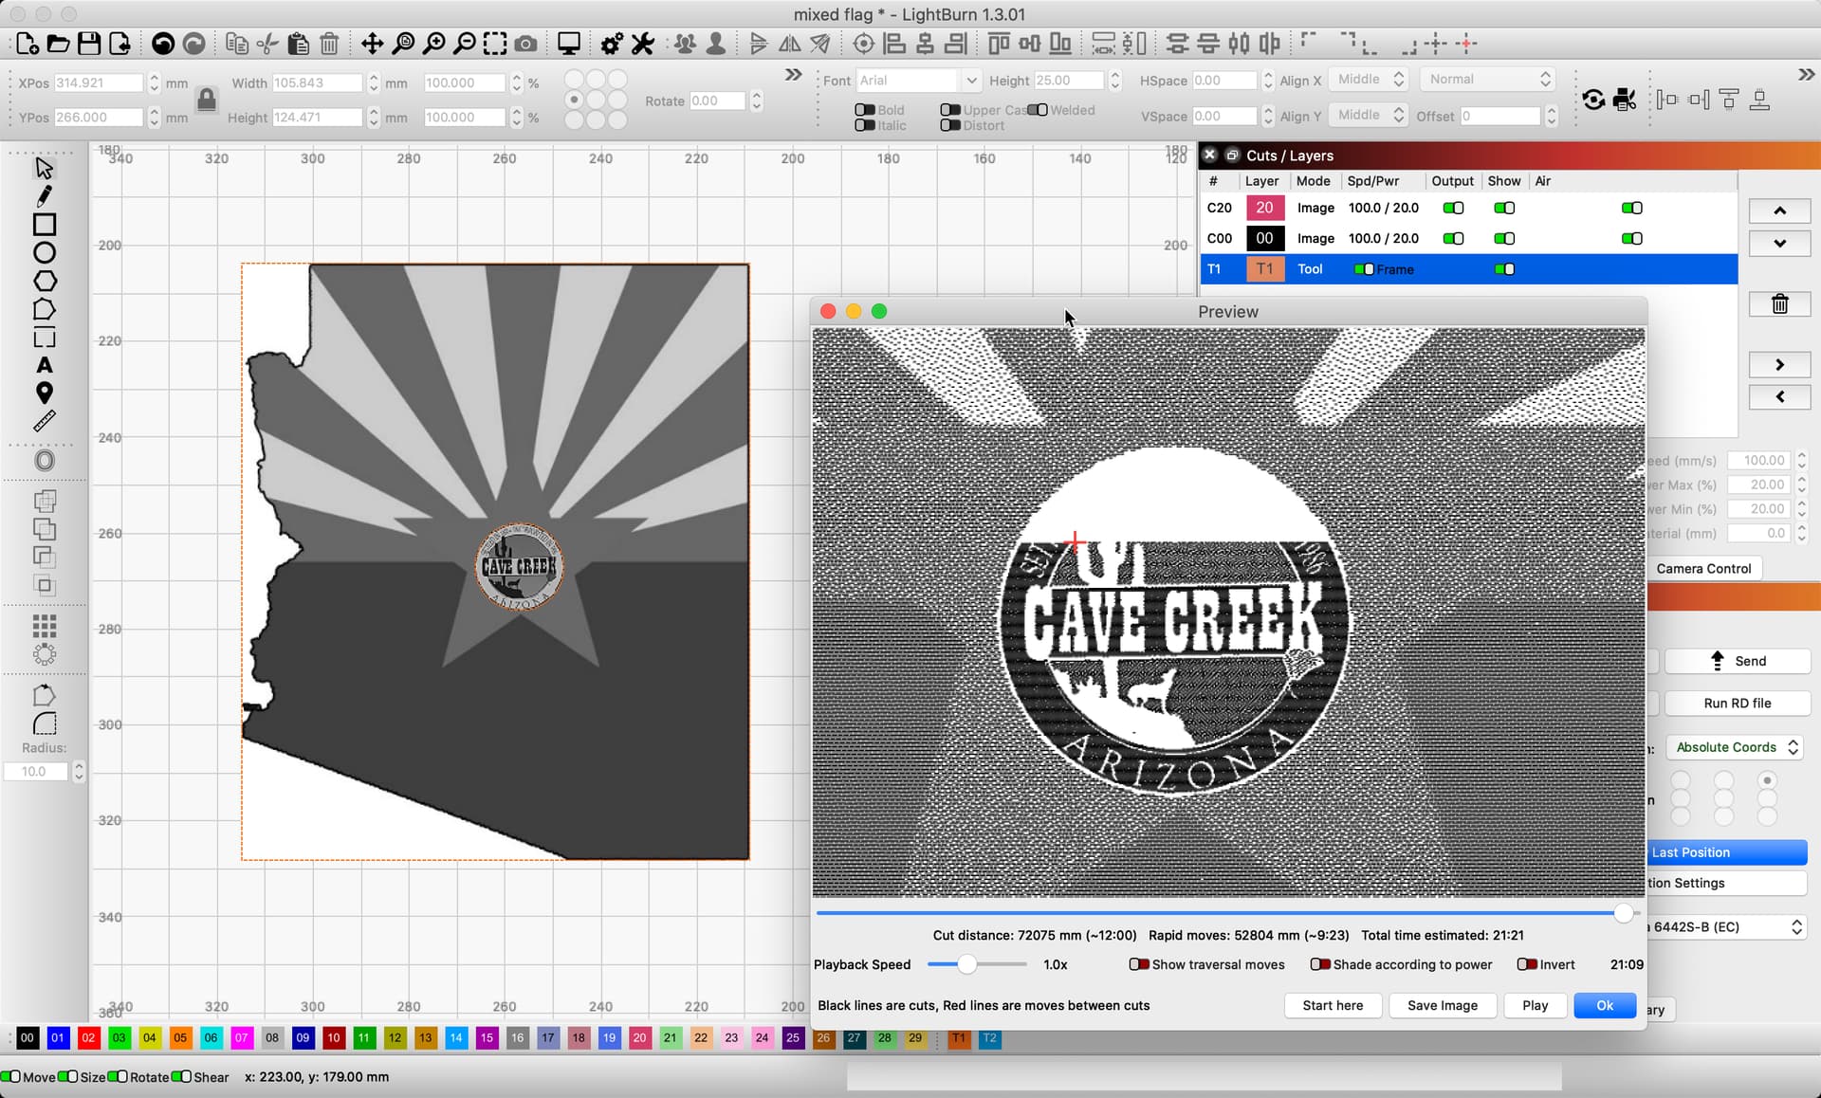Open the Absolute Coords dropdown
Image resolution: width=1821 pixels, height=1098 pixels.
(1735, 747)
